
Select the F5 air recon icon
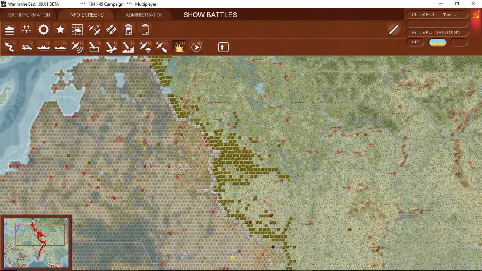click(x=77, y=47)
